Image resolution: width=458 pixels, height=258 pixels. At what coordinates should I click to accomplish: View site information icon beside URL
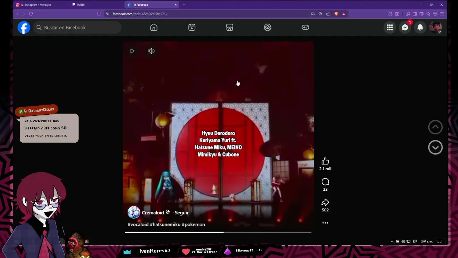tap(108, 14)
